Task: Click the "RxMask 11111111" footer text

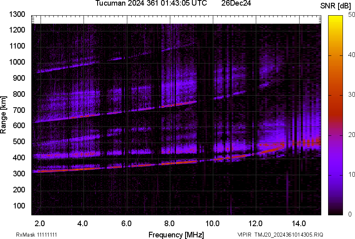Action: click(37, 235)
